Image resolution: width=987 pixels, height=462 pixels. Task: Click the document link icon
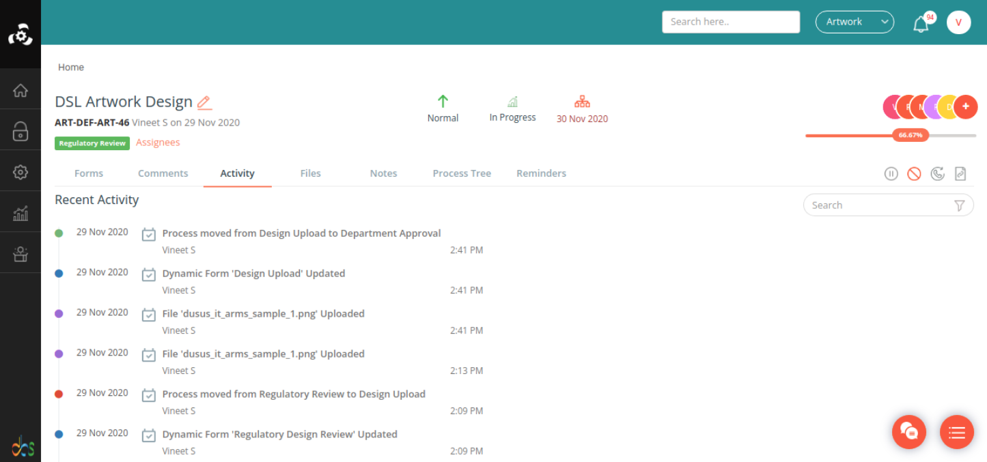tap(960, 173)
